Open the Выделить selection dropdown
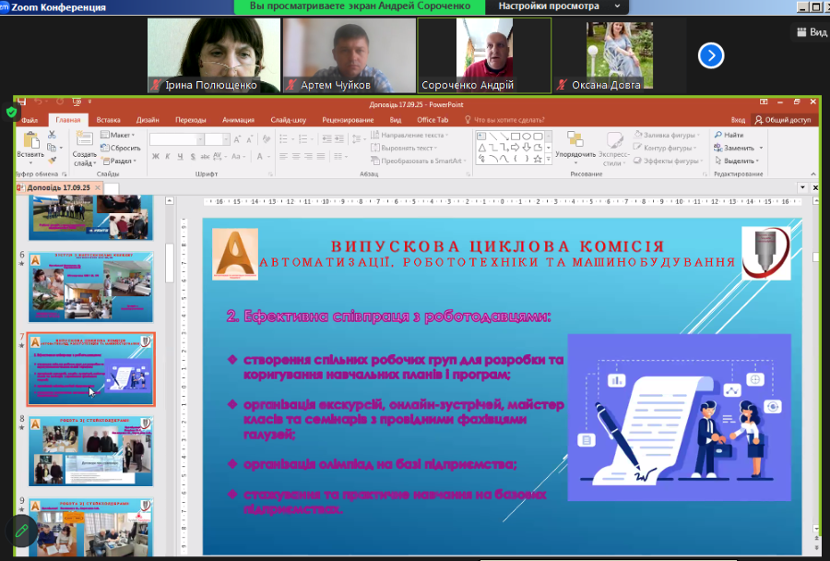This screenshot has width=830, height=561. pos(738,161)
